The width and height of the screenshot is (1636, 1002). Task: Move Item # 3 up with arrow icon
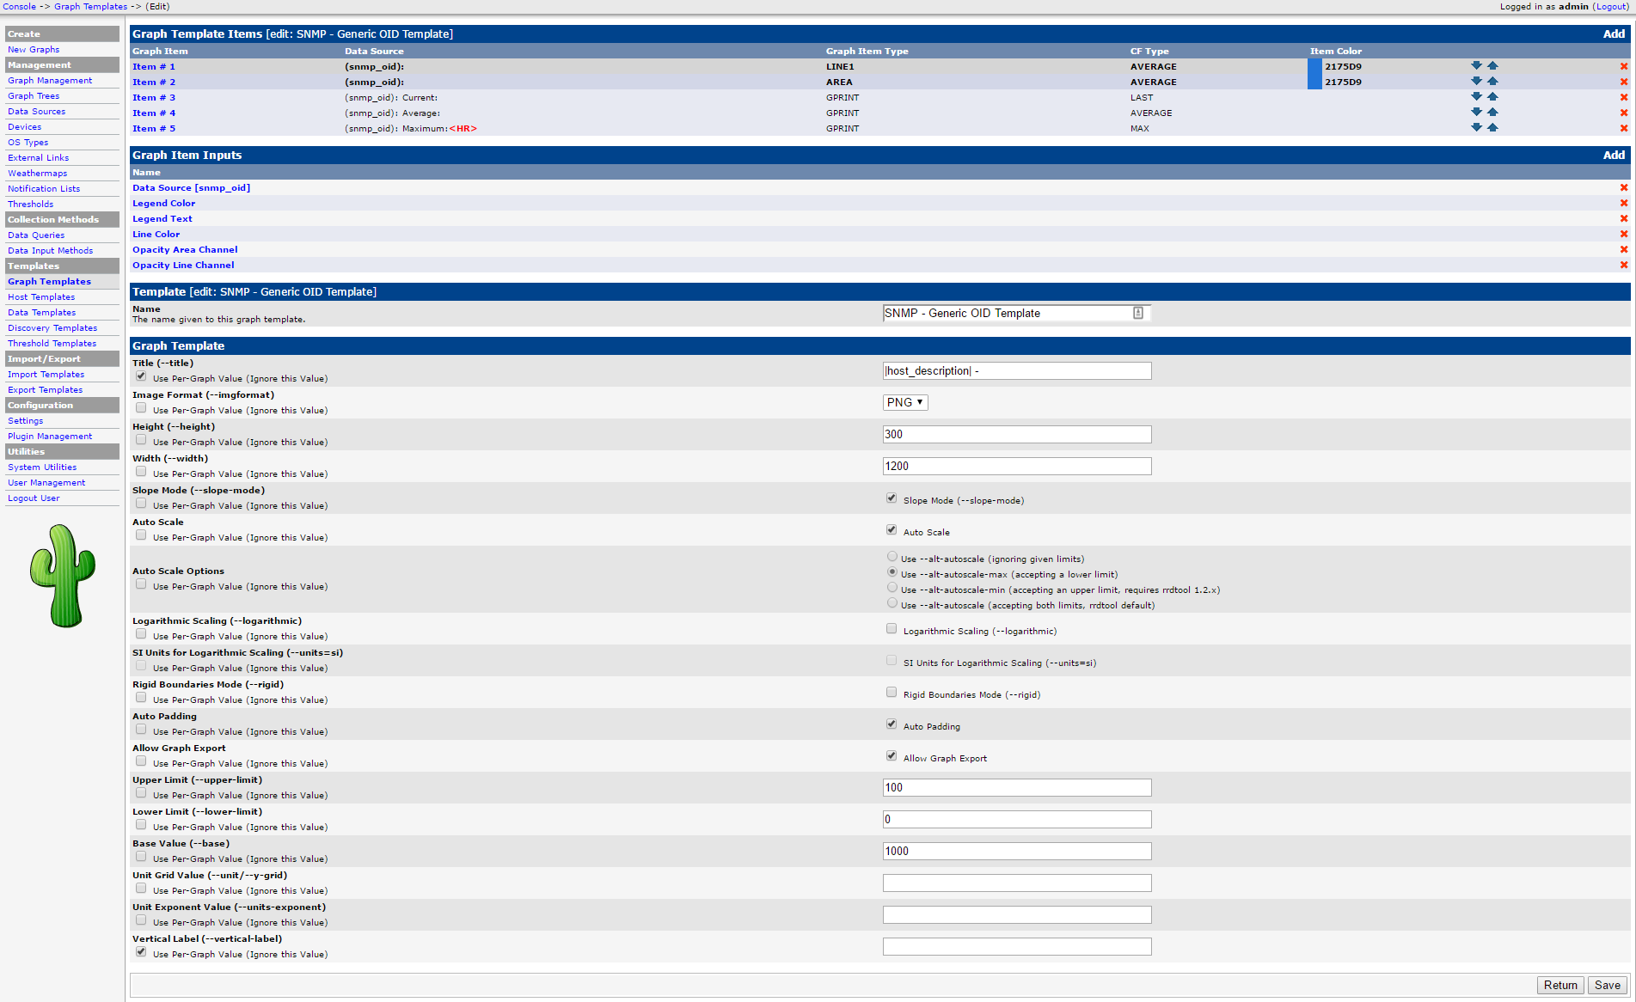coord(1492,96)
